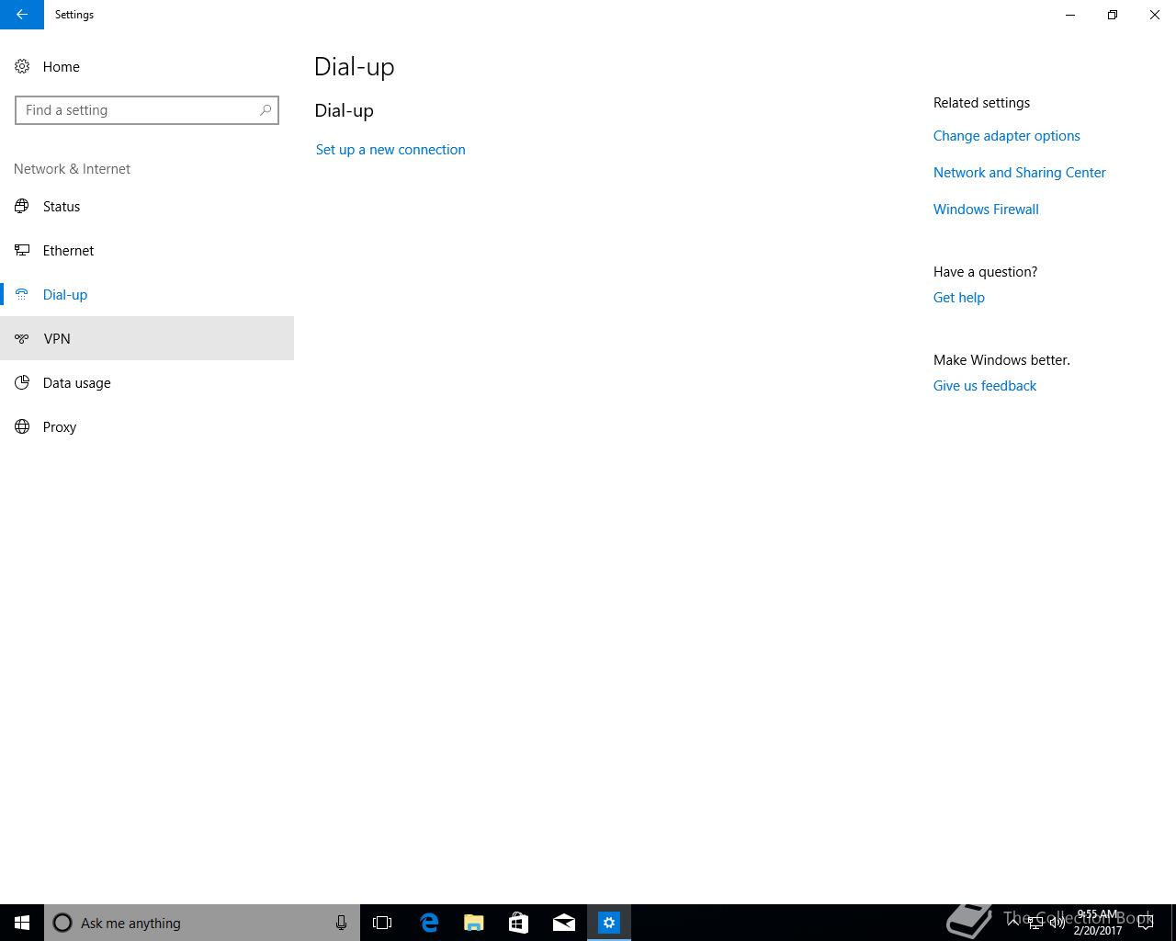Click the Proxy globe icon

pos(22,427)
